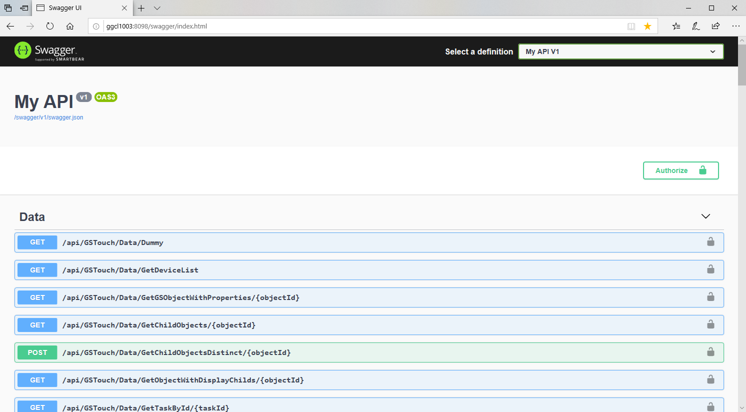Click the Swagger logo

(x=49, y=51)
